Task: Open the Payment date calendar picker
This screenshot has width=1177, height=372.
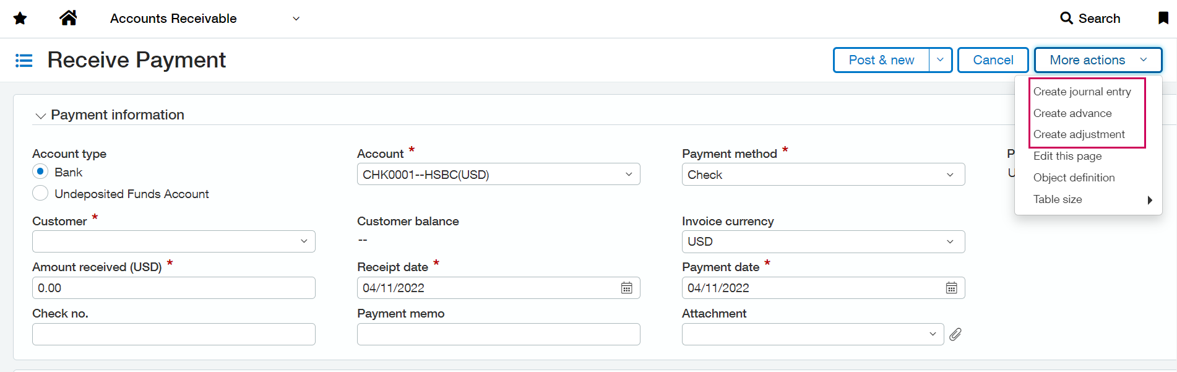Action: click(952, 288)
